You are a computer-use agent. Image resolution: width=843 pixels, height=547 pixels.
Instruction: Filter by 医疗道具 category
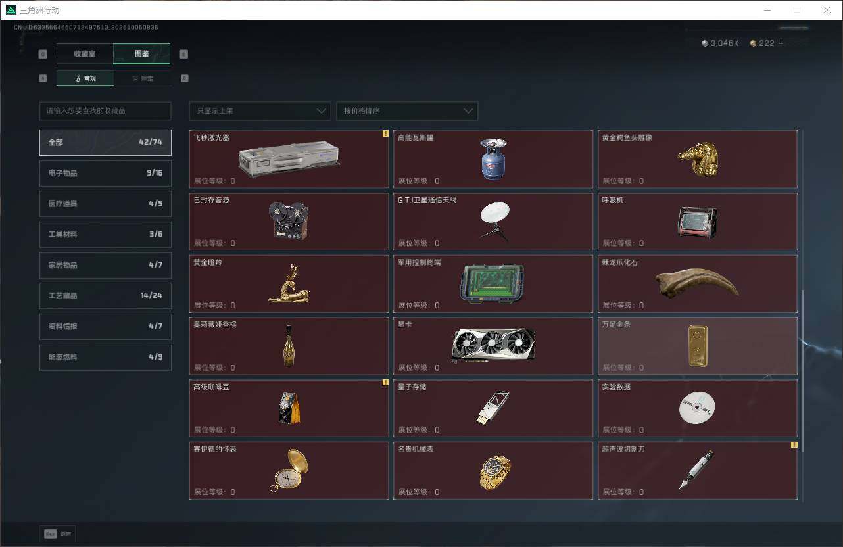(105, 204)
